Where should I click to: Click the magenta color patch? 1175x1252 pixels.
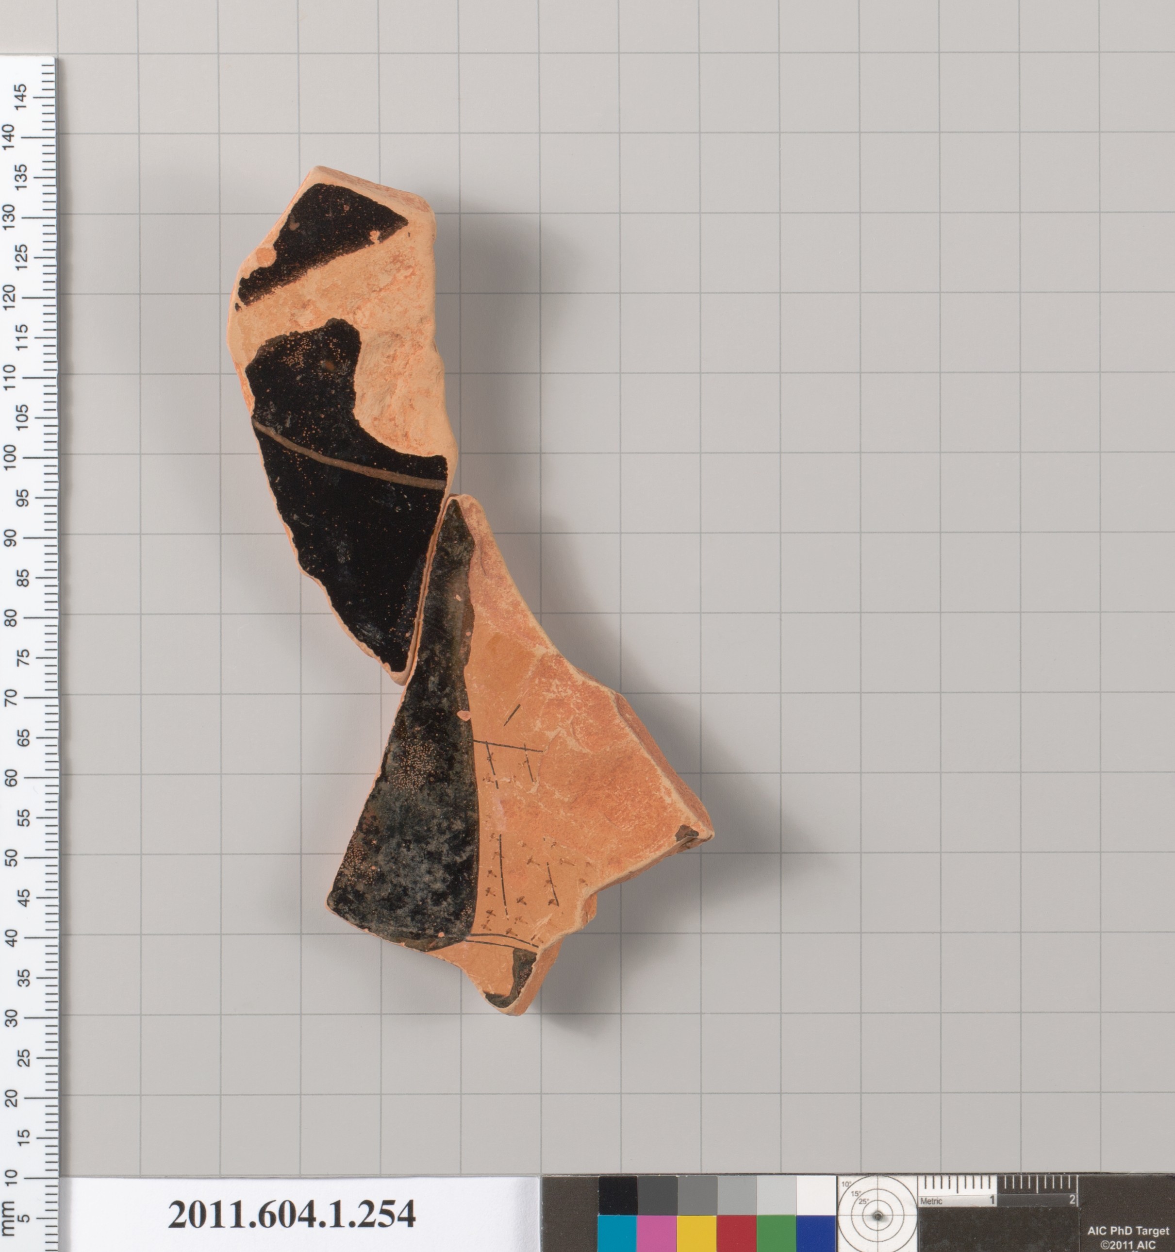click(x=657, y=1233)
